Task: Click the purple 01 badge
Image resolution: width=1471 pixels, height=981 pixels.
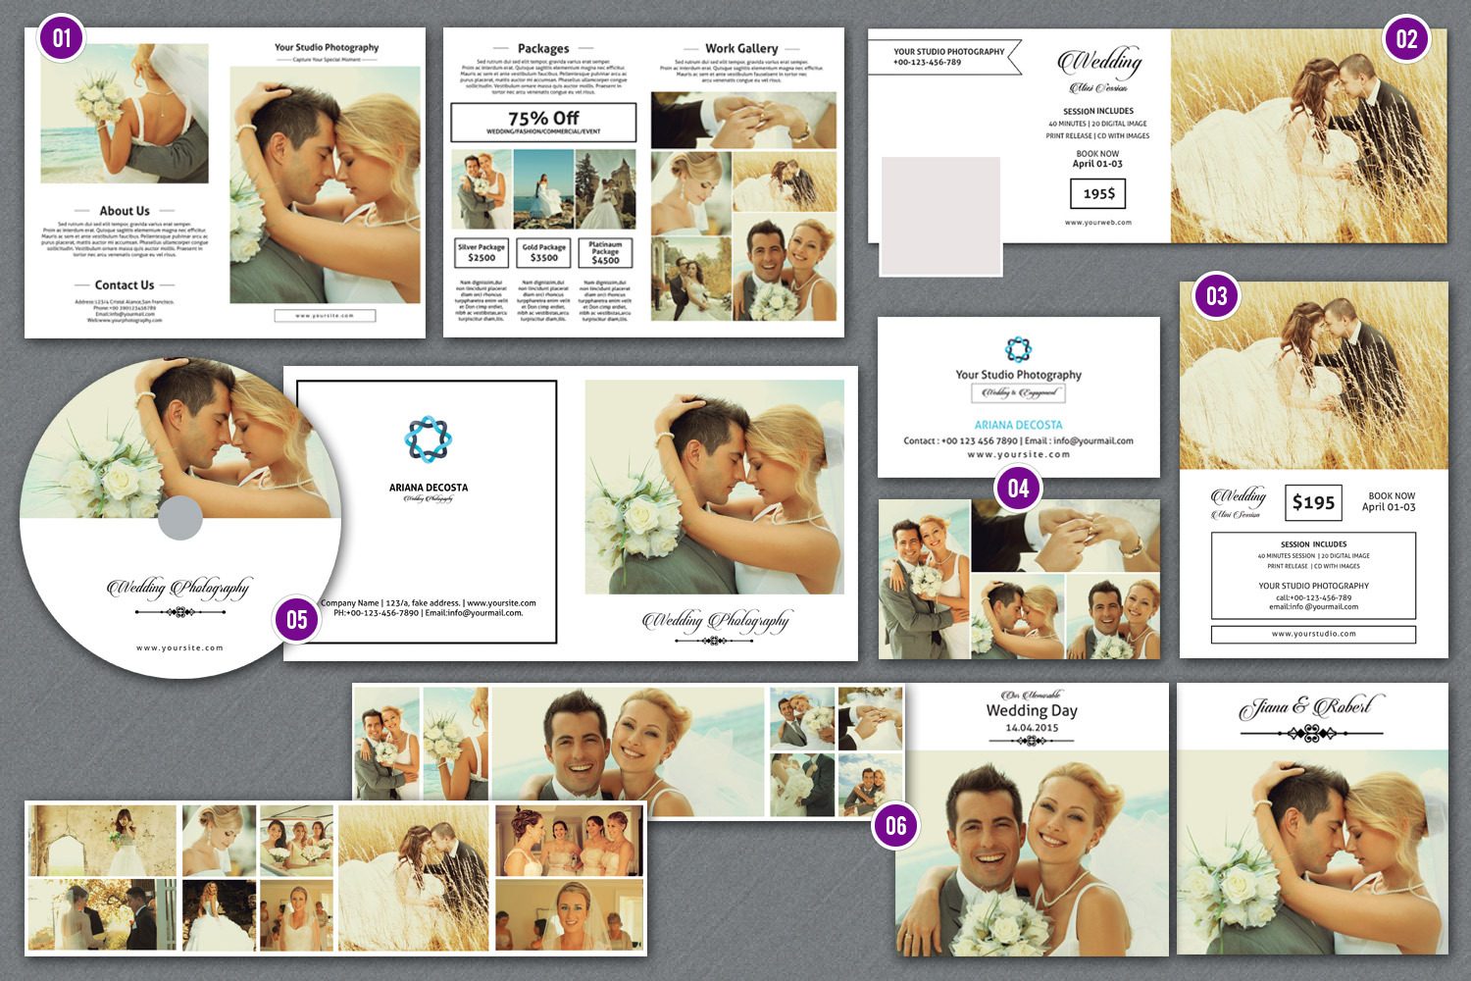Action: coord(62,38)
